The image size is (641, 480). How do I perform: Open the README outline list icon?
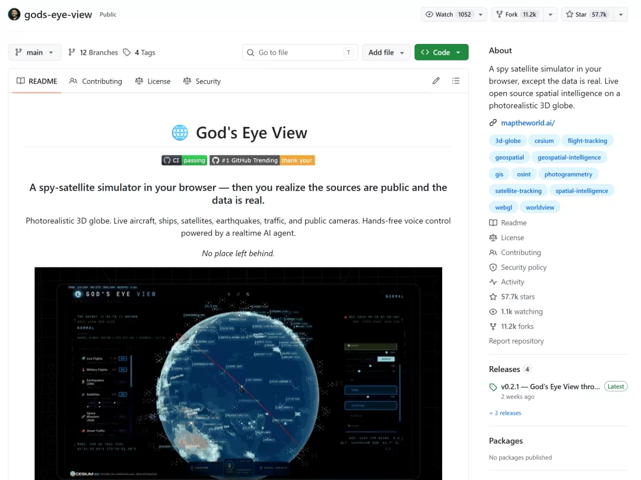click(x=456, y=81)
